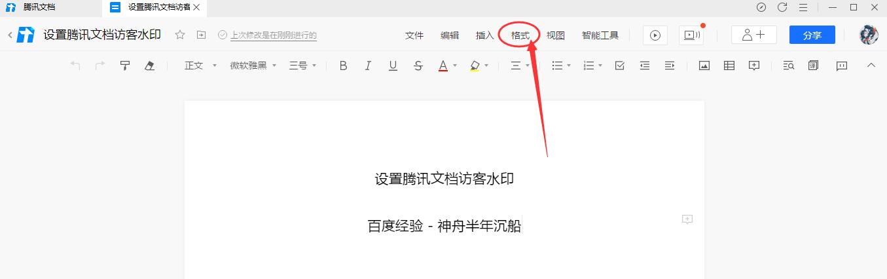
Task: Open the paragraph style 正文 dropdown
Action: [x=200, y=65]
